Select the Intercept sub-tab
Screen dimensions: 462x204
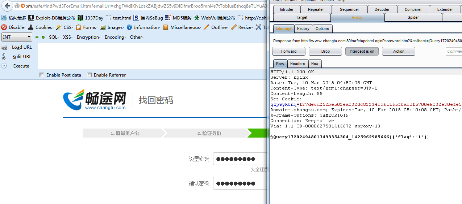pyautogui.click(x=283, y=29)
